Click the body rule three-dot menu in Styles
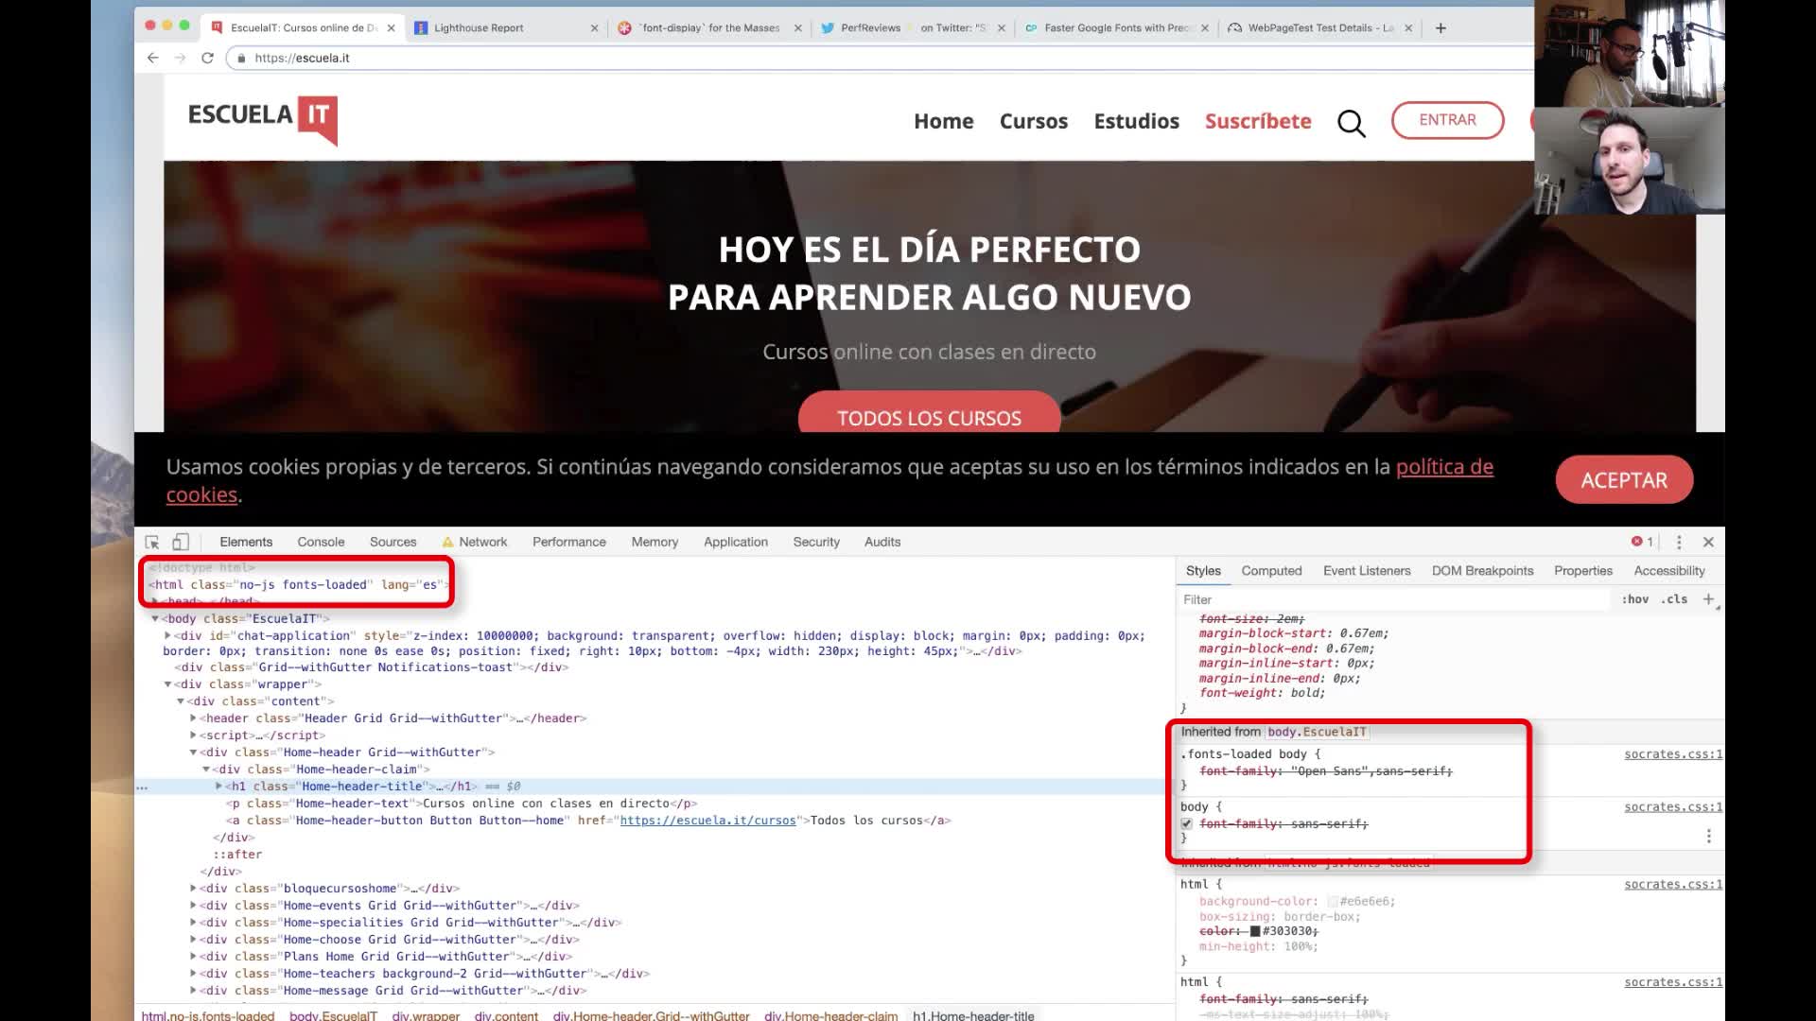1816x1021 pixels. pyautogui.click(x=1708, y=837)
